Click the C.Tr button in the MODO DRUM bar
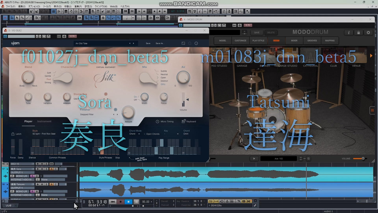 point(248,25)
